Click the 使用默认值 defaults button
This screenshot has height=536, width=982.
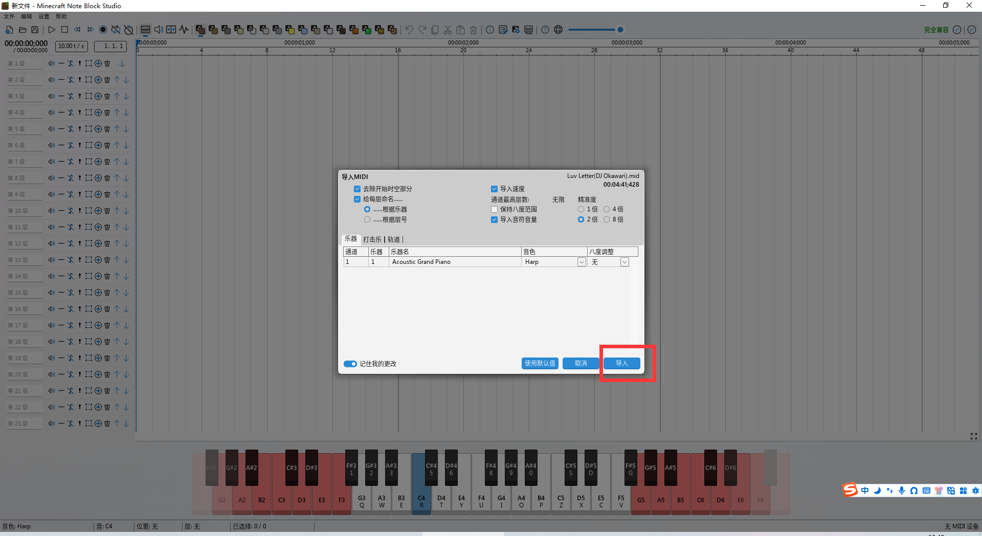[540, 363]
